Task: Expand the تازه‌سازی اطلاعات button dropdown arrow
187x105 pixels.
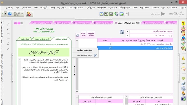Action: coord(22,14)
